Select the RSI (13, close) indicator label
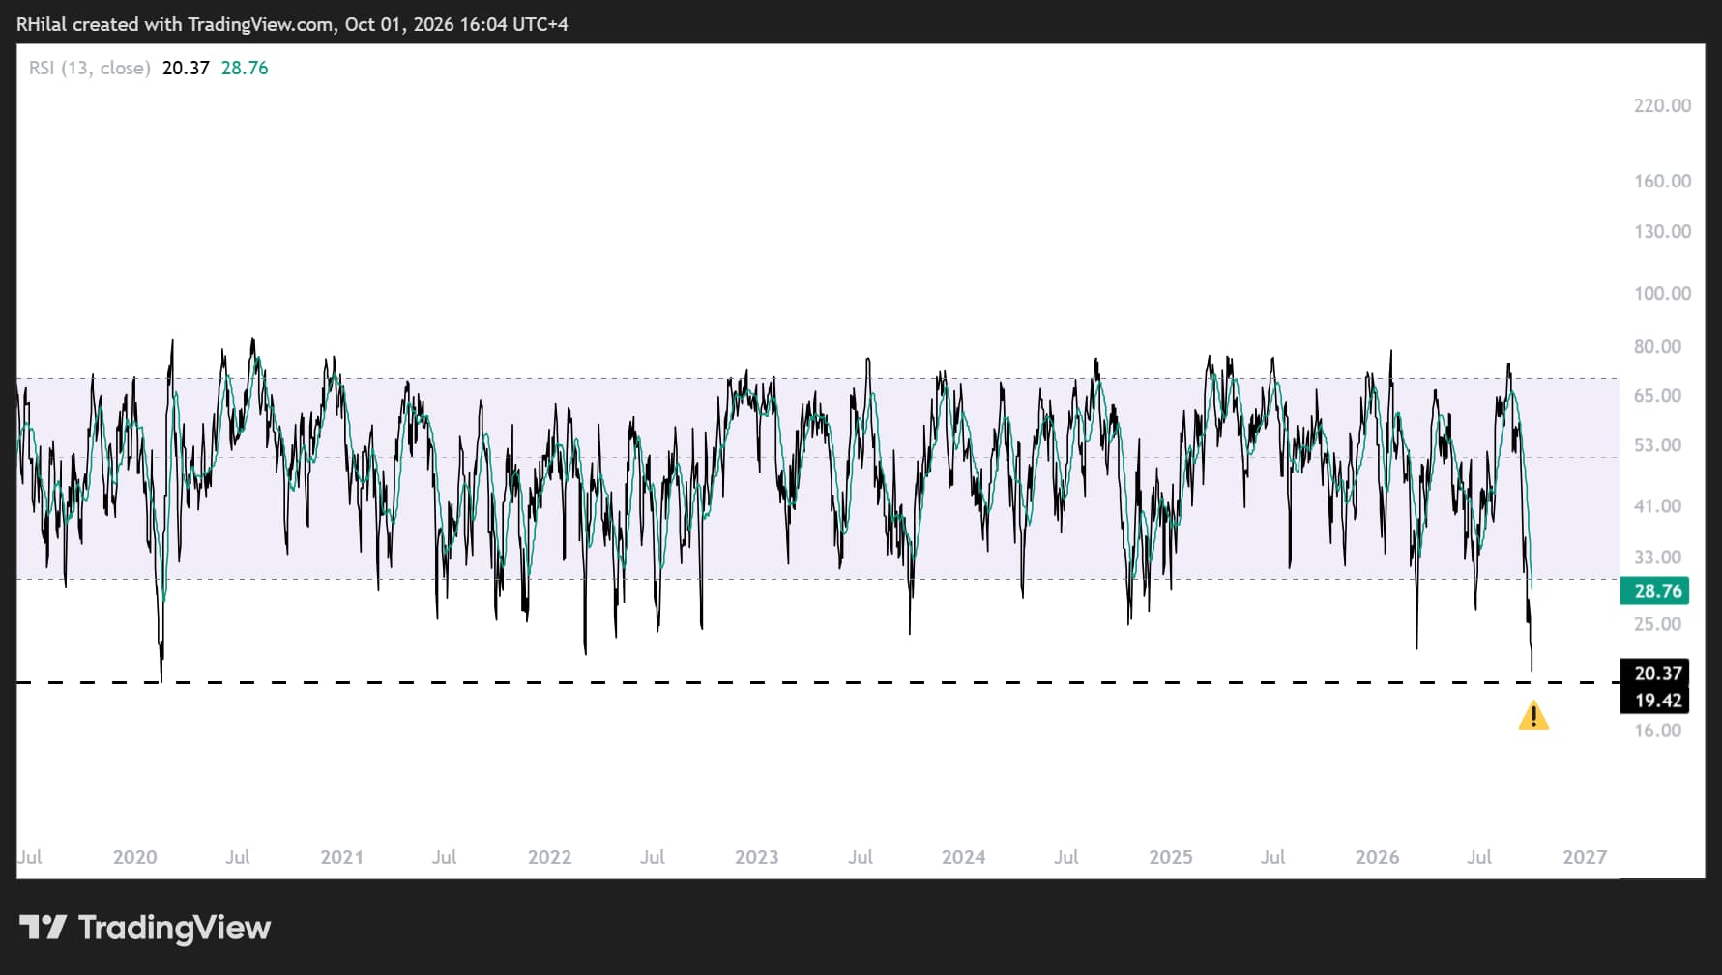This screenshot has width=1722, height=975. point(90,68)
